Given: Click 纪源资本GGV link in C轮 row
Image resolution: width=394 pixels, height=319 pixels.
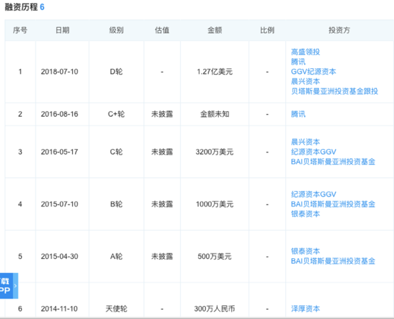Looking at the screenshot, I should (x=313, y=152).
